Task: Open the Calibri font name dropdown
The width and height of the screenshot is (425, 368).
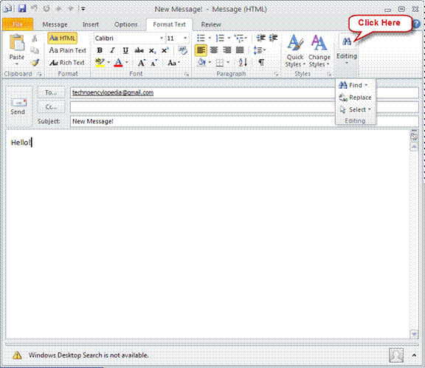Action: [162, 38]
